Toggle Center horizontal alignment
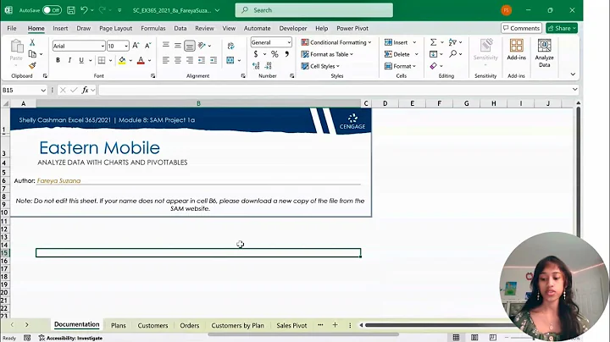The image size is (610, 342). pos(178,60)
